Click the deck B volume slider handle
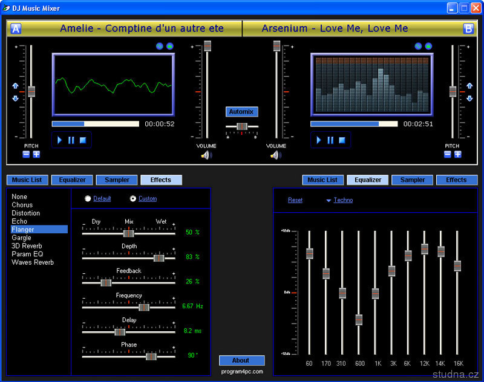This screenshot has height=382, width=484. (x=276, y=46)
